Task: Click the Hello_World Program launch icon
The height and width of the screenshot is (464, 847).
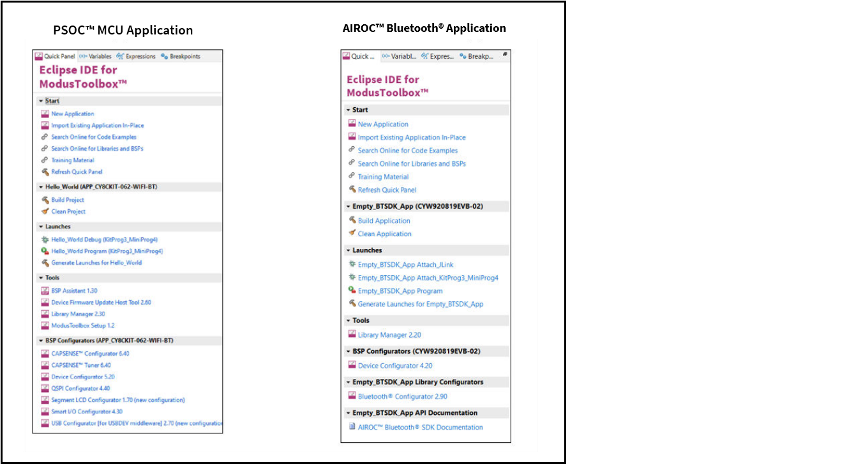Action: pyautogui.click(x=45, y=251)
